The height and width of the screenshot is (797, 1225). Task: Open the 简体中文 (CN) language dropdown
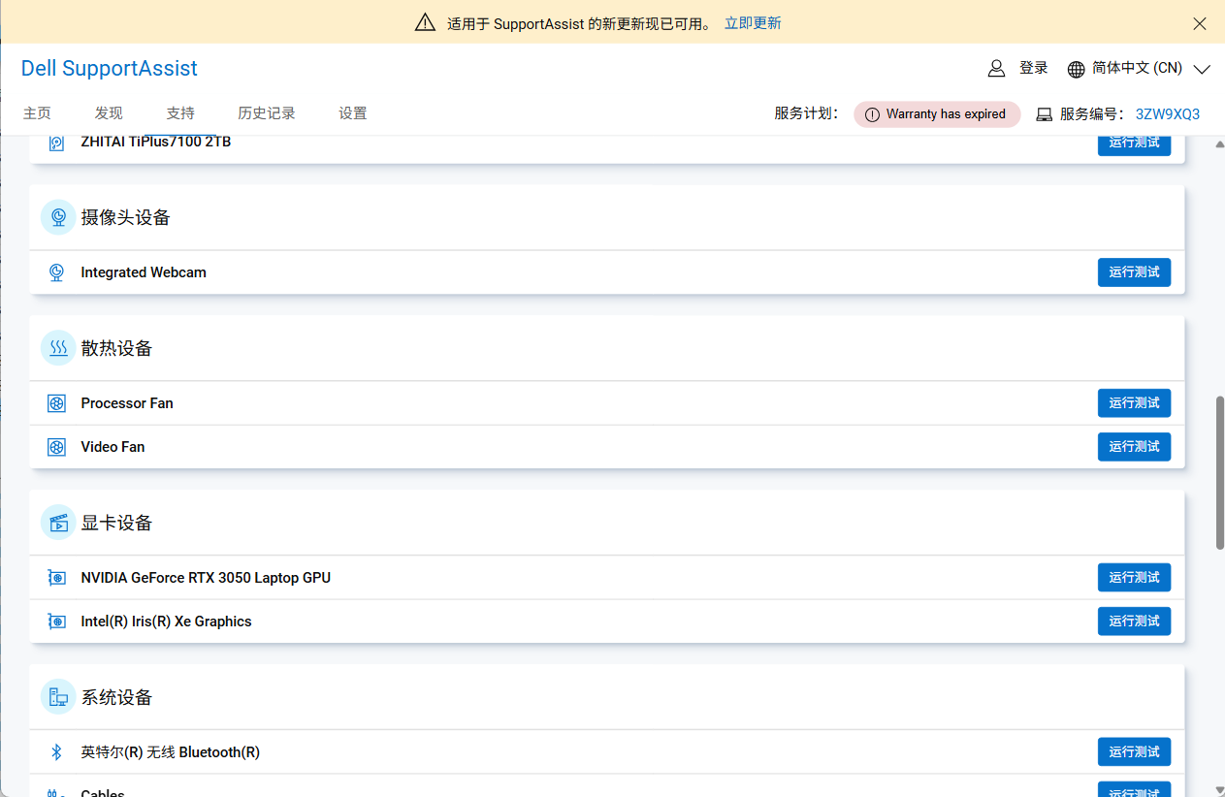1149,69
